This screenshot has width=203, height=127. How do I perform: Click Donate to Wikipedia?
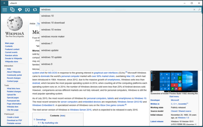[x=14, y=58]
